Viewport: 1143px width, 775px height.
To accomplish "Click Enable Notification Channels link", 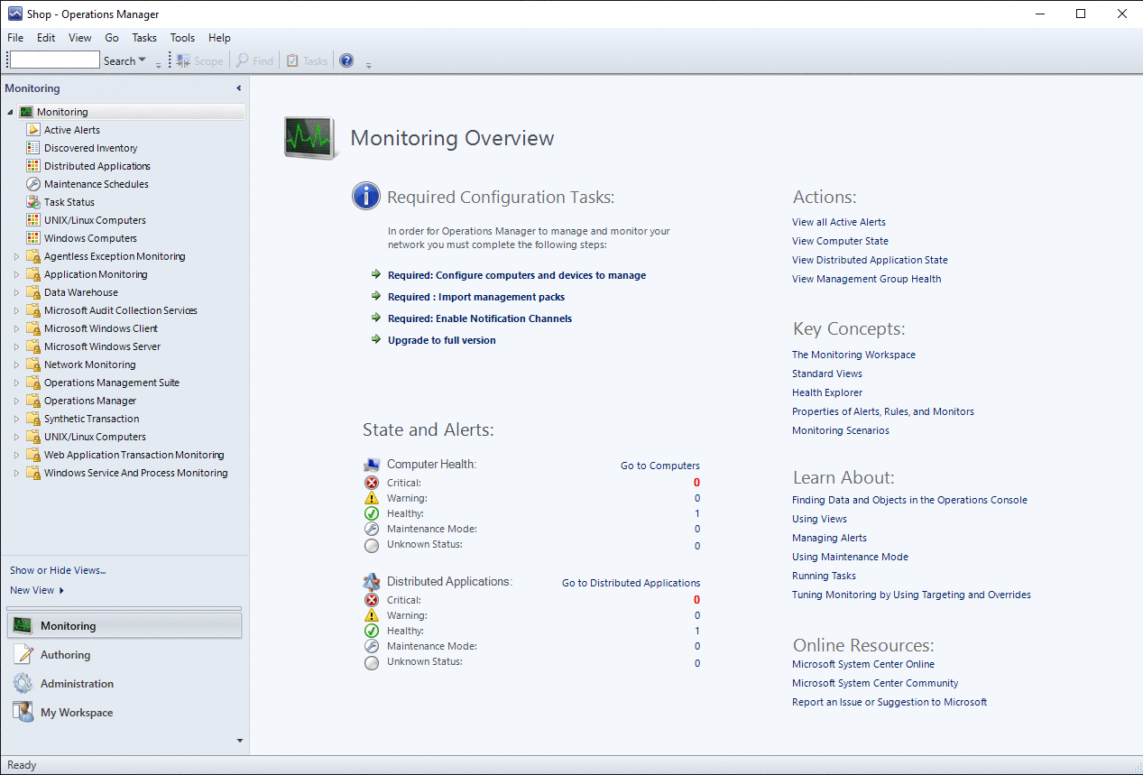I will [x=480, y=318].
